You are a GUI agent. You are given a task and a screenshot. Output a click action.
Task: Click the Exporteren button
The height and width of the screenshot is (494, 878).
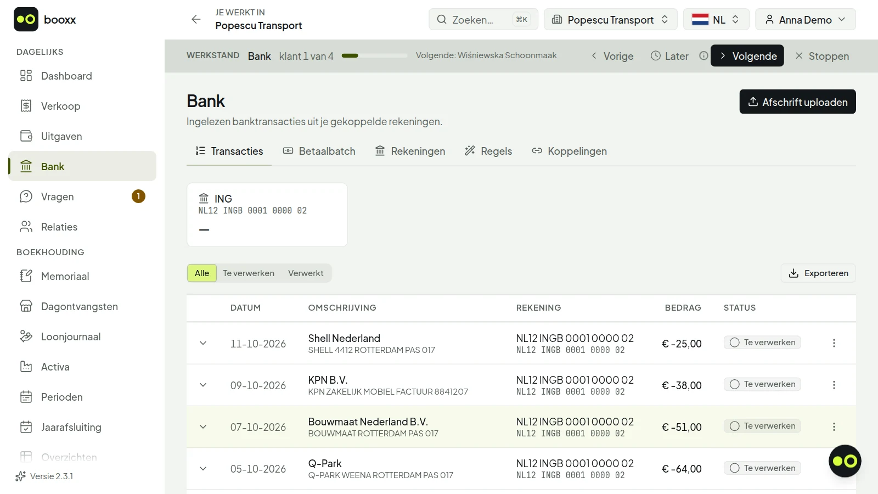[x=818, y=273]
